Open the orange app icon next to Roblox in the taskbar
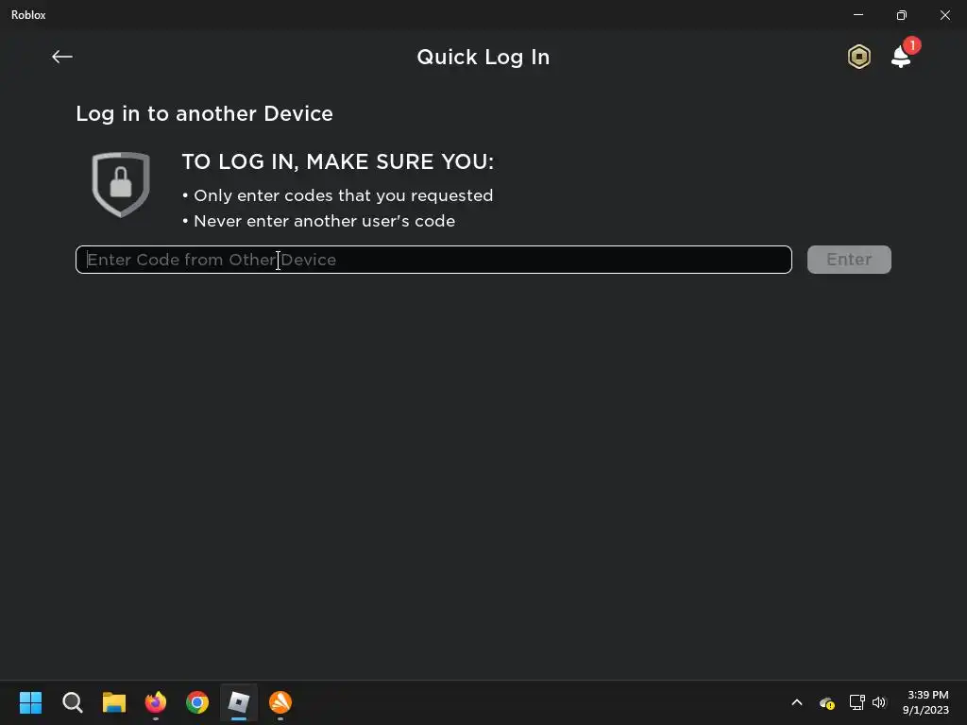The height and width of the screenshot is (725, 967). (x=280, y=702)
